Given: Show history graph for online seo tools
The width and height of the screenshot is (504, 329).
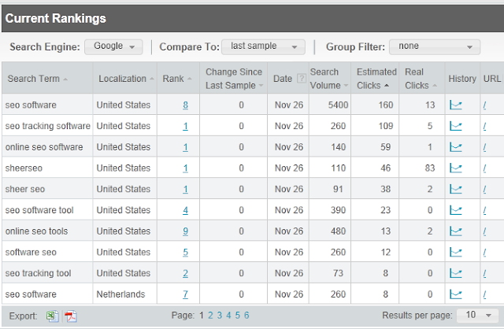Looking at the screenshot, I should (x=456, y=231).
